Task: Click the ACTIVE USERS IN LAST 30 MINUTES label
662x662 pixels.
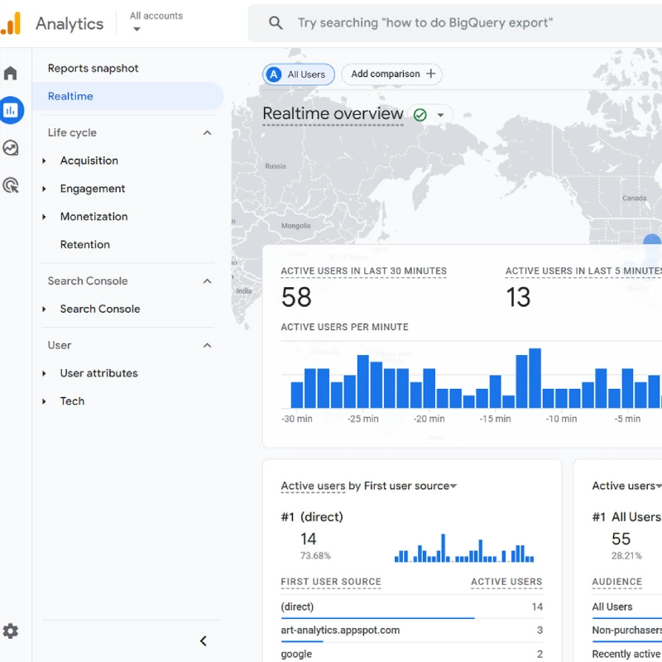Action: pos(363,271)
